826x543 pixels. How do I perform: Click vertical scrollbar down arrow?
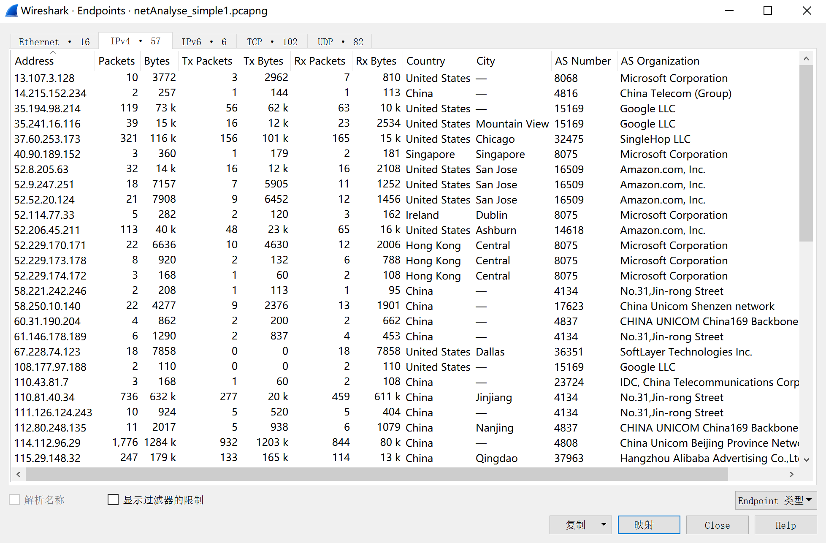806,460
